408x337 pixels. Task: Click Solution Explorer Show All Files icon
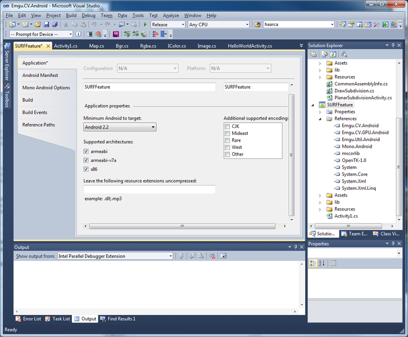(324, 54)
